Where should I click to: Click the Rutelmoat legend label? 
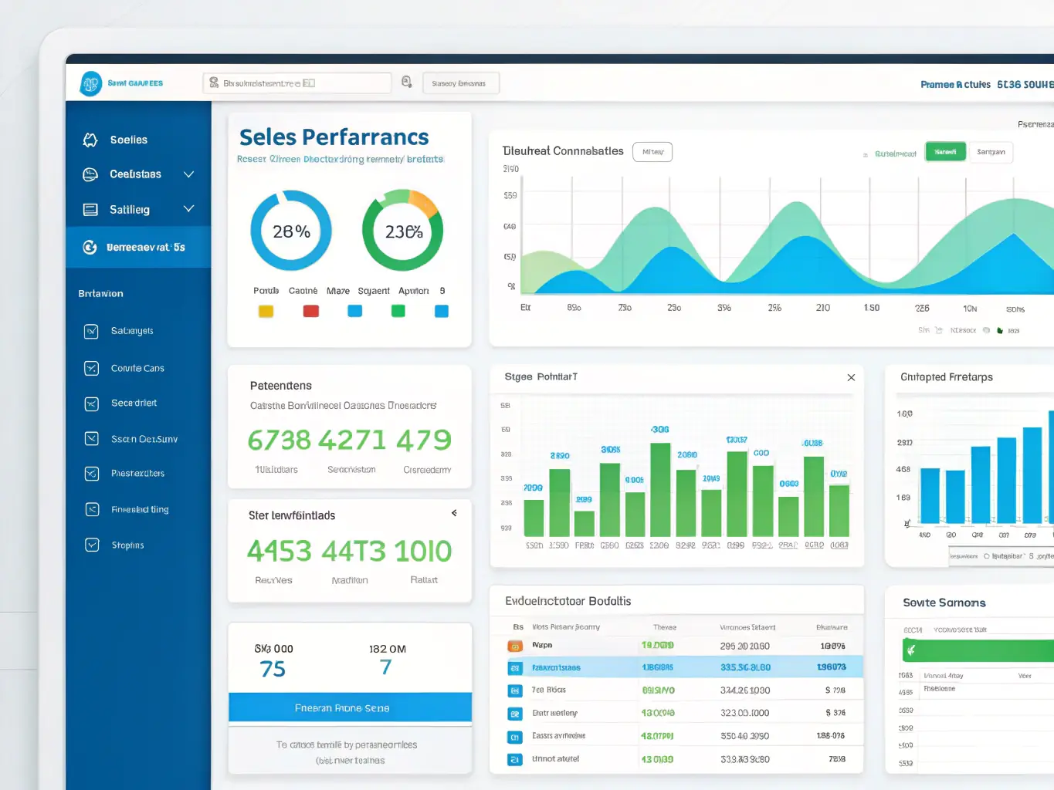click(895, 154)
